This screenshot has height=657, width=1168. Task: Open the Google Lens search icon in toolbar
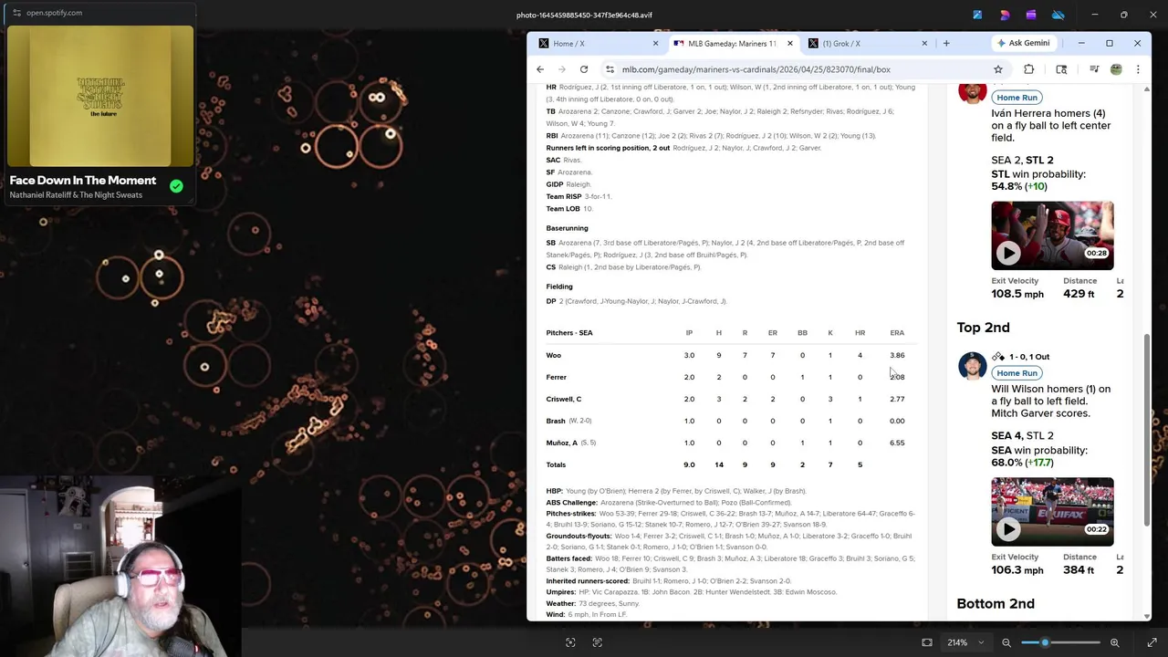1061,69
